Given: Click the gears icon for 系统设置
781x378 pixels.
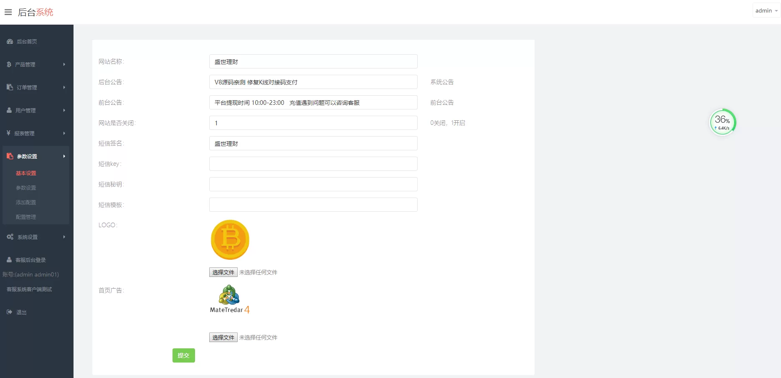Looking at the screenshot, I should (x=10, y=237).
